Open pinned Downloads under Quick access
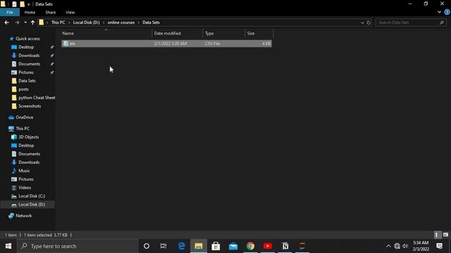 (x=29, y=56)
